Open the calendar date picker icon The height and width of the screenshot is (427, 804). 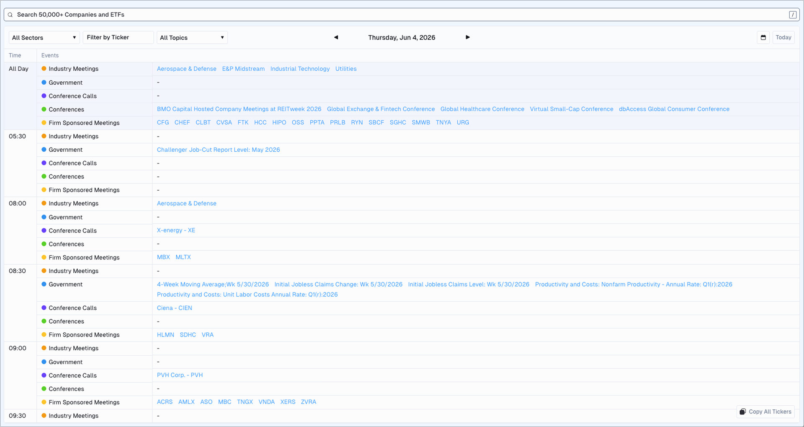[763, 38]
